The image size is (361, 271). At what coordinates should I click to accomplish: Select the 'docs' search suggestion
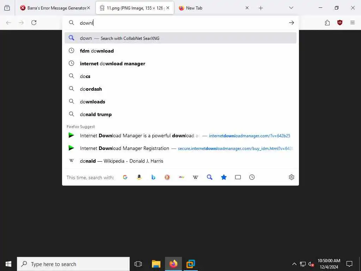[180, 76]
